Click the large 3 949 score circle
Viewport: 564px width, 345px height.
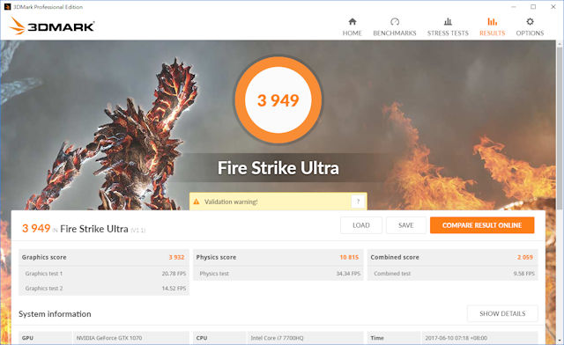278,100
